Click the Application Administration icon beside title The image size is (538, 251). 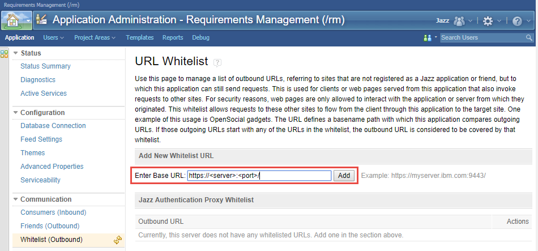coord(41,20)
